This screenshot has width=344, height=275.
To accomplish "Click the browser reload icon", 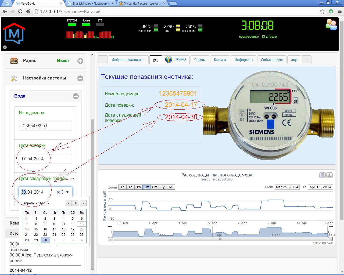I will pyautogui.click(x=20, y=12).
